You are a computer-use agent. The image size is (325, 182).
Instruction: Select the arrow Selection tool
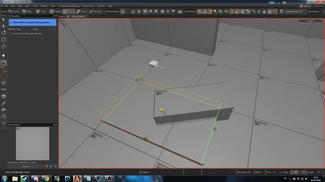tap(4, 19)
